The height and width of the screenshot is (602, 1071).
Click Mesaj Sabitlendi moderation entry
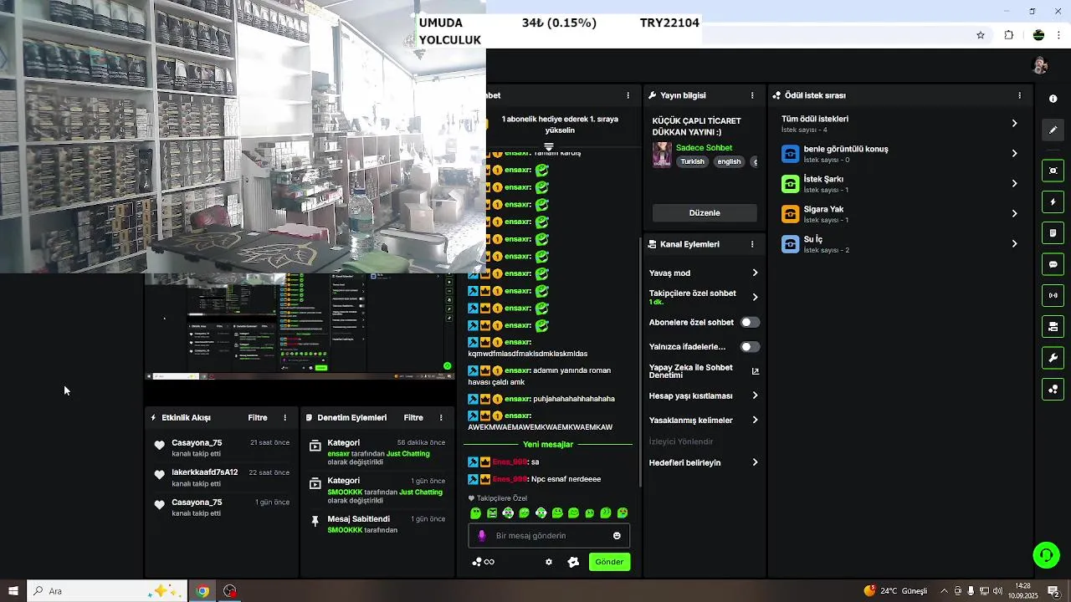click(x=377, y=524)
